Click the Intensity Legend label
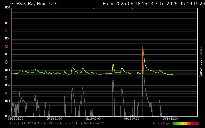This screenshot has height=128, width=205. pos(162,123)
